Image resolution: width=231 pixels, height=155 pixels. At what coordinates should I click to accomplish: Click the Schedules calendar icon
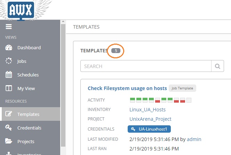click(9, 75)
